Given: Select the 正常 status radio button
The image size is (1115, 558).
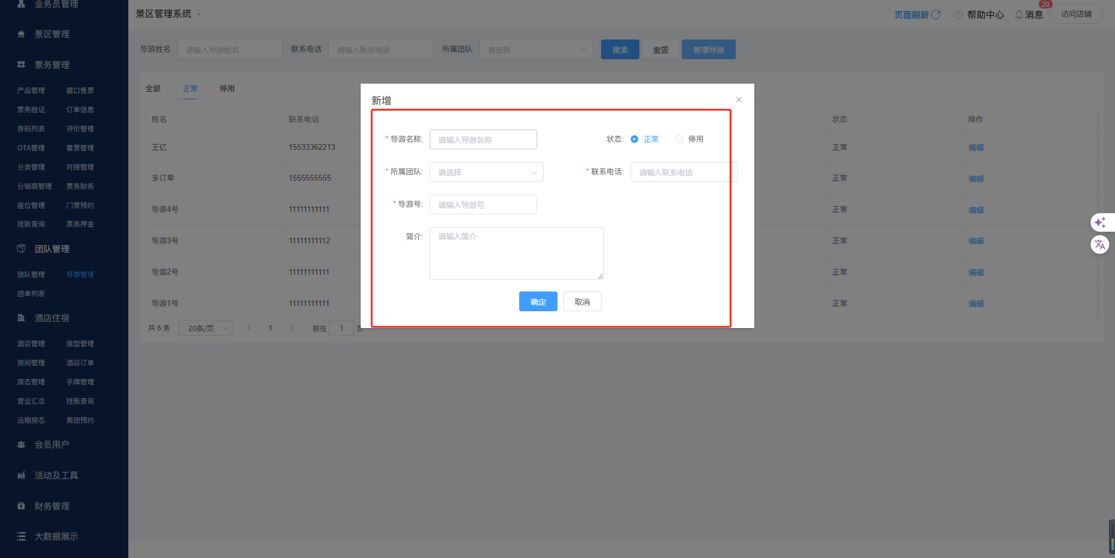Looking at the screenshot, I should point(634,139).
